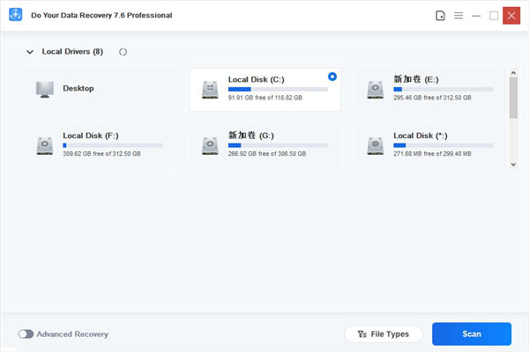Click the Do Your Data Recovery app logo
Viewport: 529px width, 352px height.
pyautogui.click(x=13, y=15)
